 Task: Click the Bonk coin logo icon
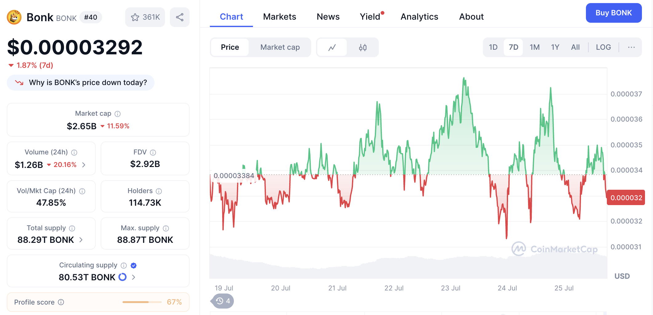tap(14, 17)
